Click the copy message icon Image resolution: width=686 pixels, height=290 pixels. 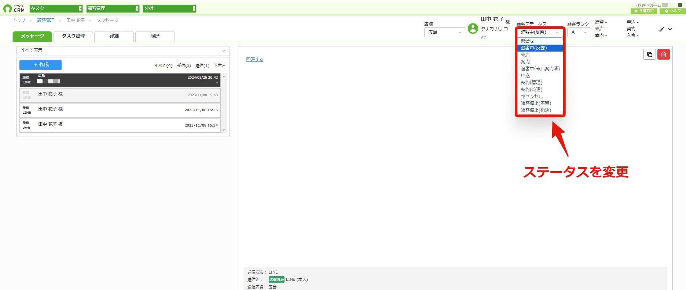click(x=650, y=54)
